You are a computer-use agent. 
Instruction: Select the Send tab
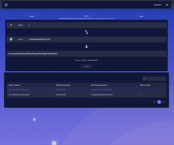click(x=87, y=16)
